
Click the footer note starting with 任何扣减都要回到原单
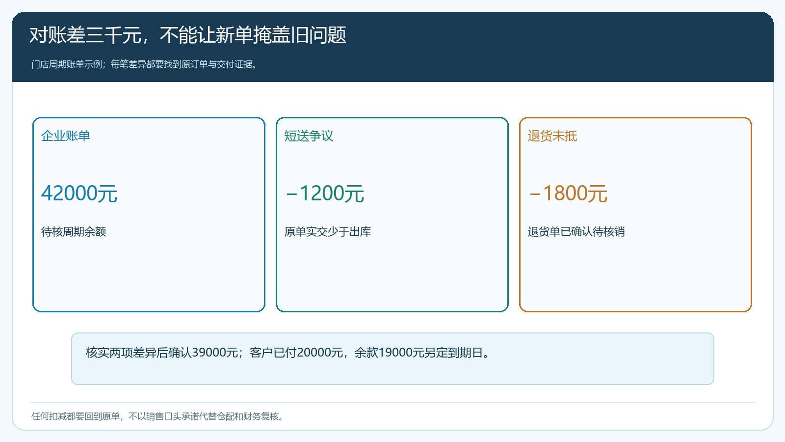click(158, 416)
